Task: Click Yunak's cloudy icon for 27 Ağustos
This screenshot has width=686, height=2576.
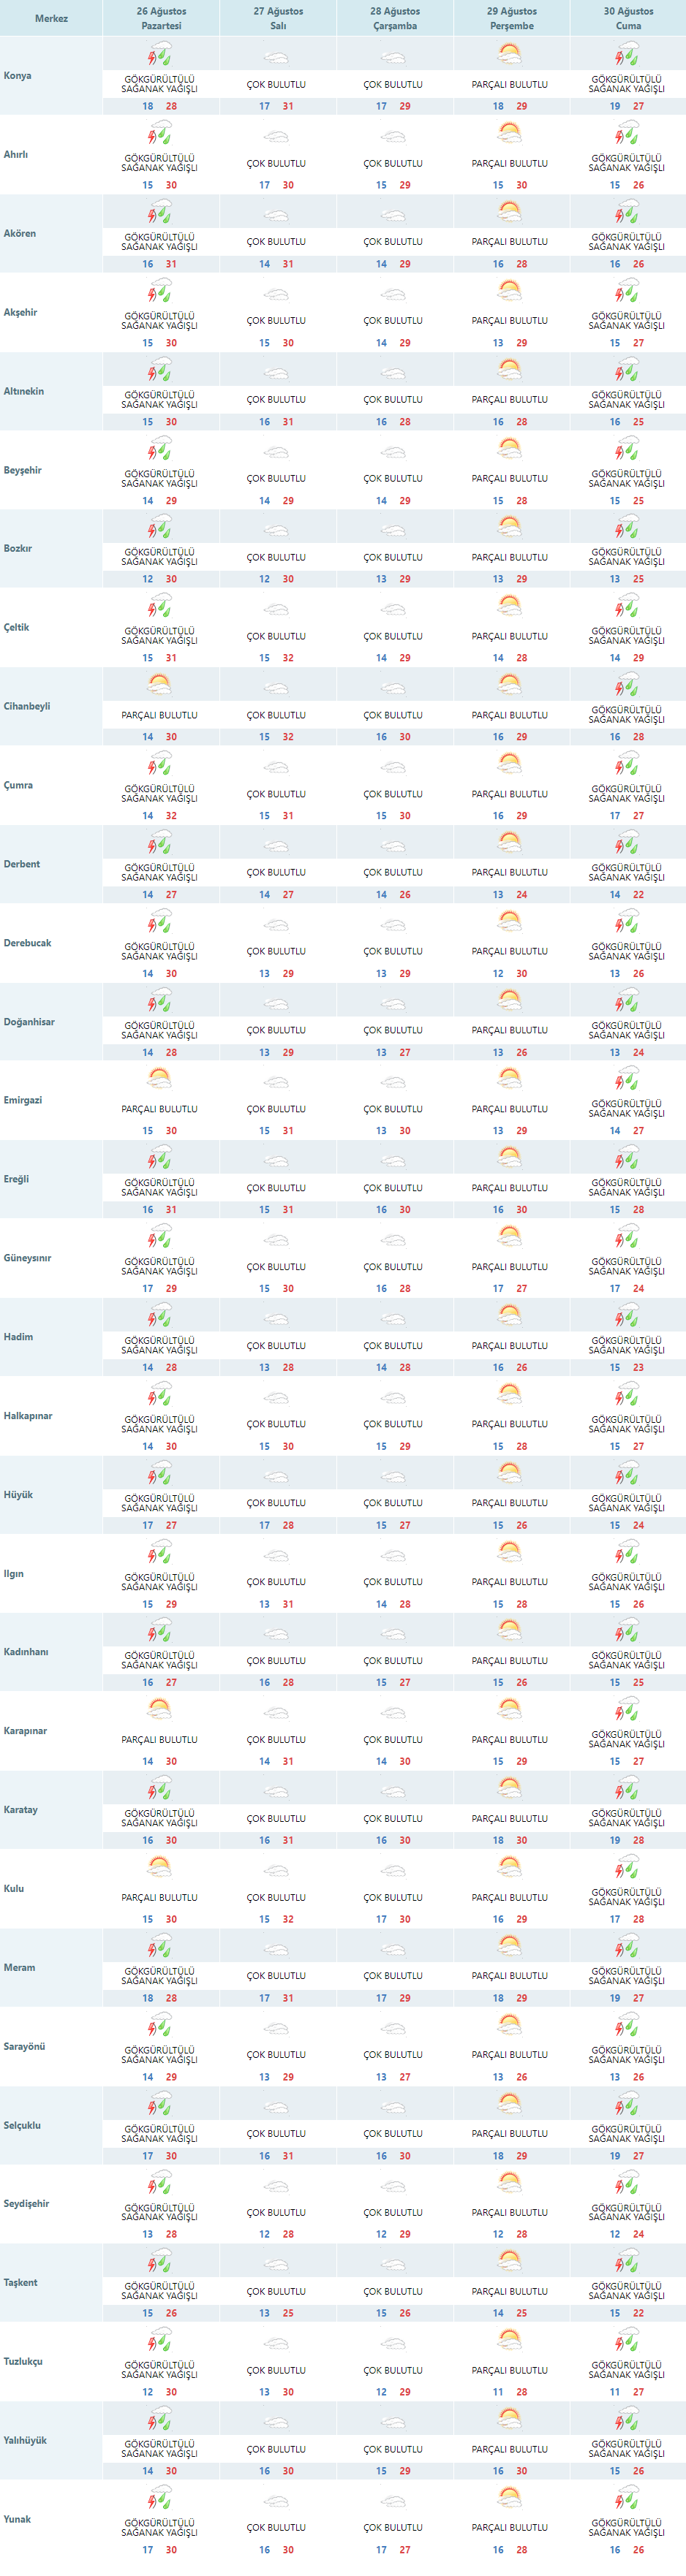Action: tap(276, 2498)
